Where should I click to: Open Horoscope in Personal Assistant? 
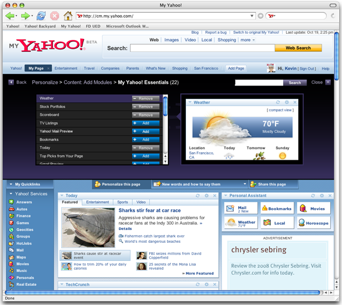pos(313,223)
